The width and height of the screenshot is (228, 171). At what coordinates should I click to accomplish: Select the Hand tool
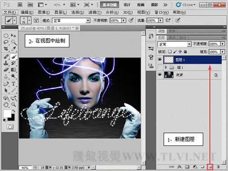[6, 104]
